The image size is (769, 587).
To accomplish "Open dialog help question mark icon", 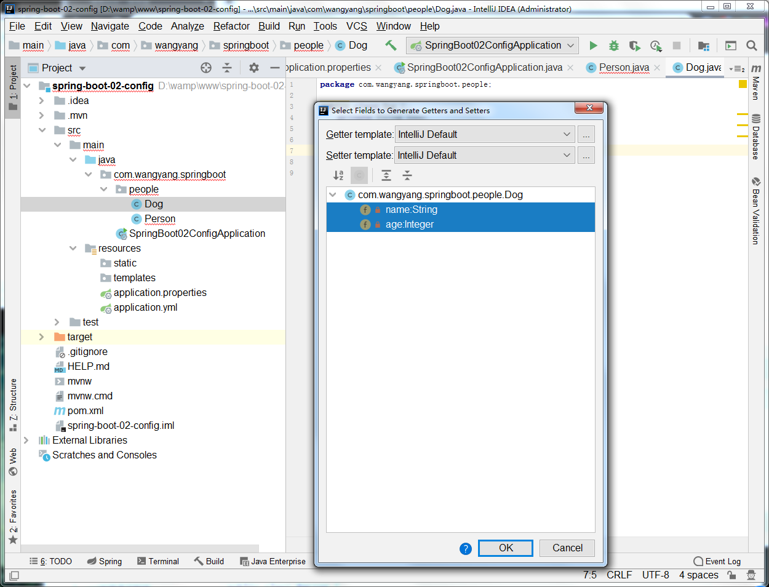I will point(466,548).
